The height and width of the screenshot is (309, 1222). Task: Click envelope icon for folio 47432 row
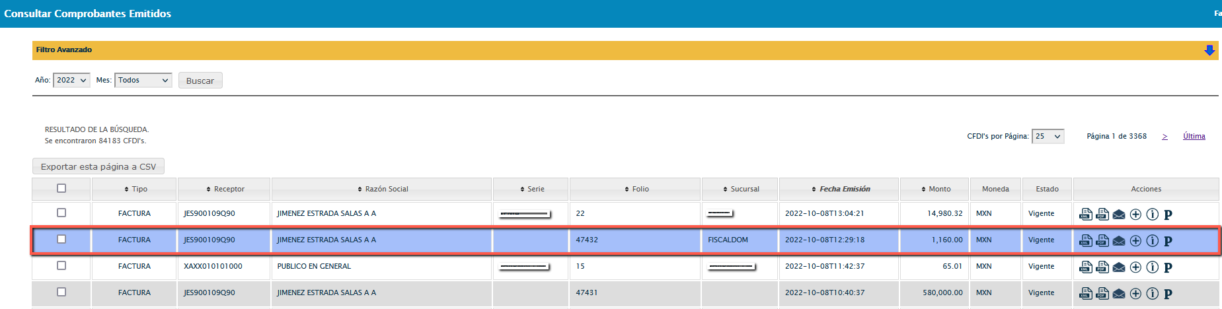point(1118,241)
